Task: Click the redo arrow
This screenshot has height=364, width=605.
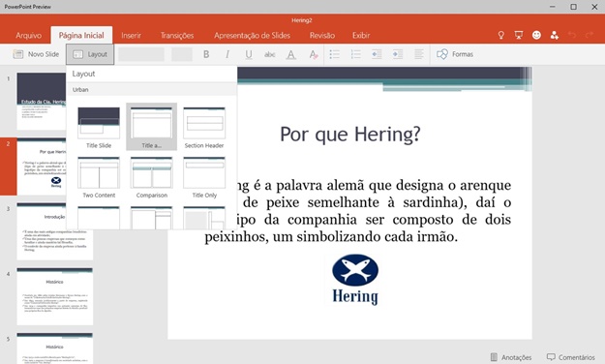Action: pyautogui.click(x=590, y=36)
